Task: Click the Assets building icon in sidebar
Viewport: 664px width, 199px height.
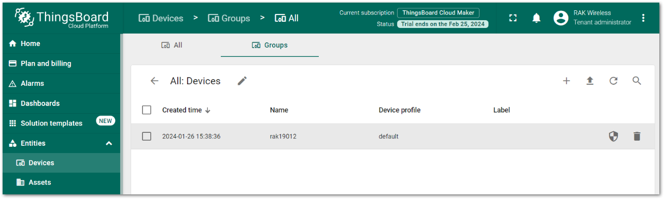Action: [x=21, y=182]
